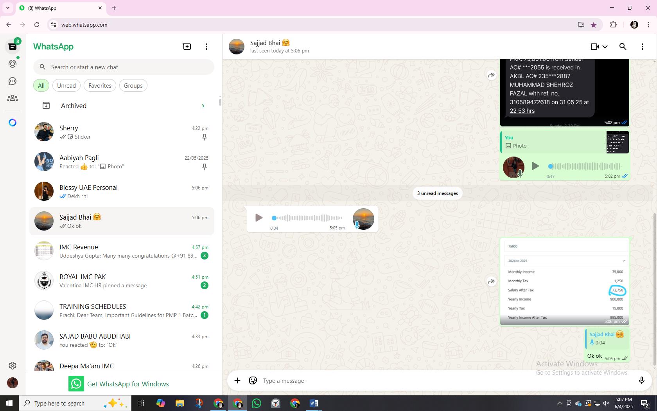657x411 pixels.
Task: Play the 0:37 sent voice message
Action: [x=535, y=166]
